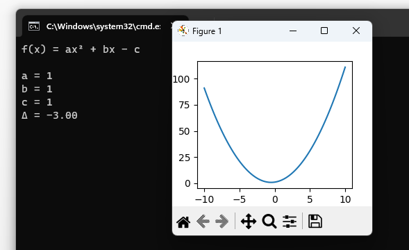
Task: Go back to previous plot view
Action: pos(203,222)
